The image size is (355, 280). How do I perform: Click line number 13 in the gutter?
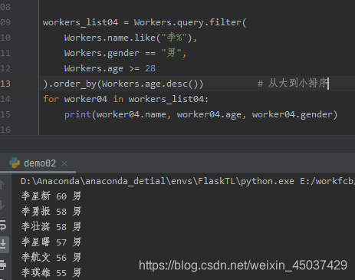point(5,84)
